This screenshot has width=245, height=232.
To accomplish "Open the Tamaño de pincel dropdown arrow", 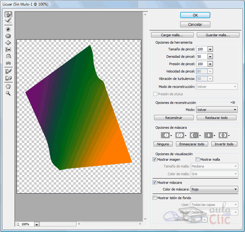I will pyautogui.click(x=210, y=49).
